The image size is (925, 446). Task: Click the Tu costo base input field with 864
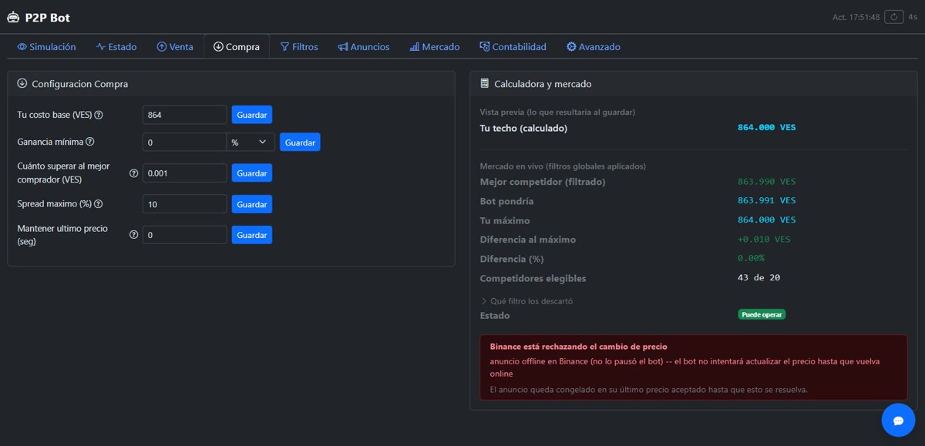point(185,115)
